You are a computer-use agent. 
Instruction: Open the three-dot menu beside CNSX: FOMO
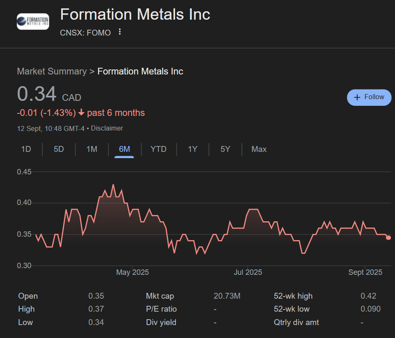pyautogui.click(x=120, y=32)
